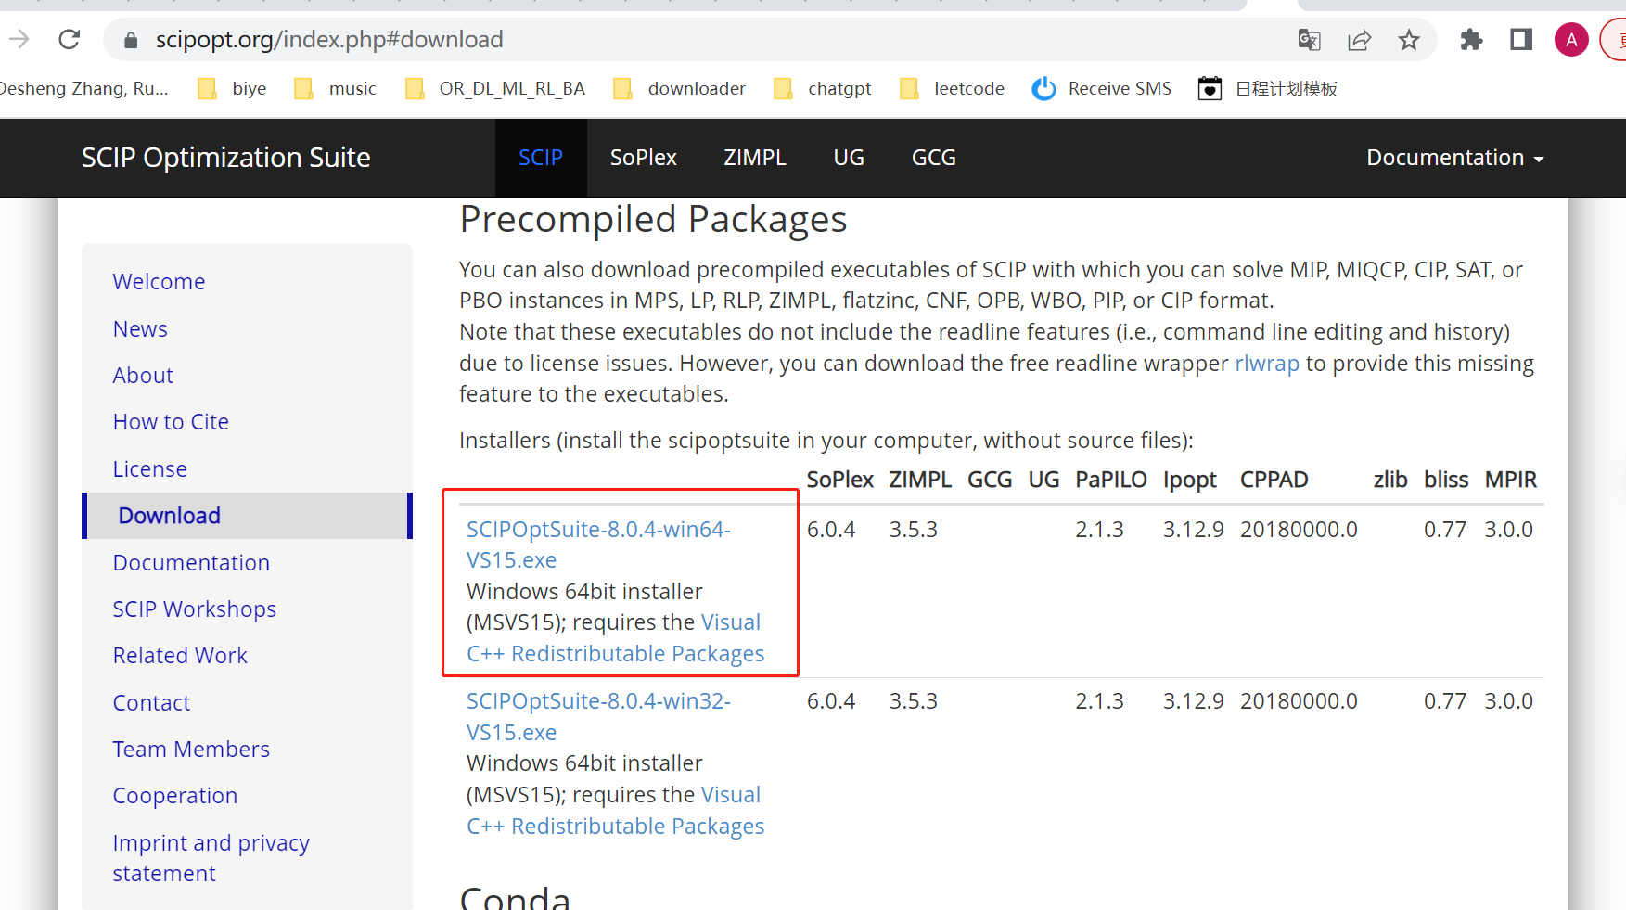Open the chatgpt bookmark folder
1626x910 pixels.
[x=823, y=89]
